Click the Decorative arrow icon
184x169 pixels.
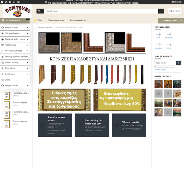[159, 45]
